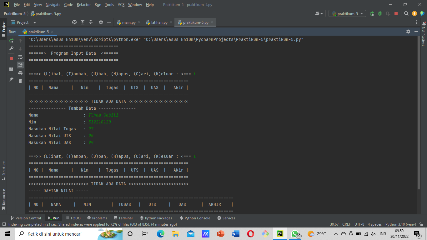Hide the Project panel with the minus icon
This screenshot has height=240, width=427.
coord(109,22)
